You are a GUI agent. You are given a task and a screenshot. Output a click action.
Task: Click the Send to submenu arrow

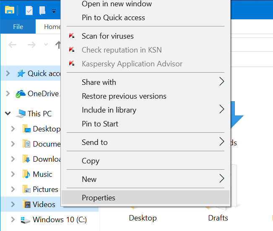(x=221, y=142)
